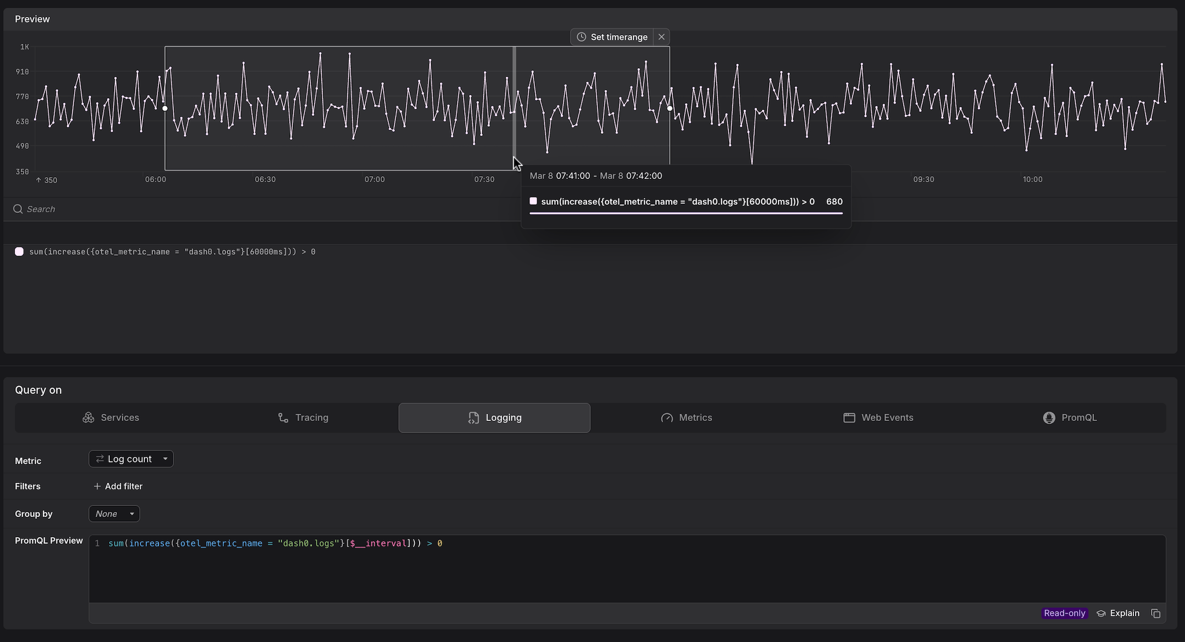
Task: Toggle the series checkbox inside the chart tooltip
Action: click(533, 201)
